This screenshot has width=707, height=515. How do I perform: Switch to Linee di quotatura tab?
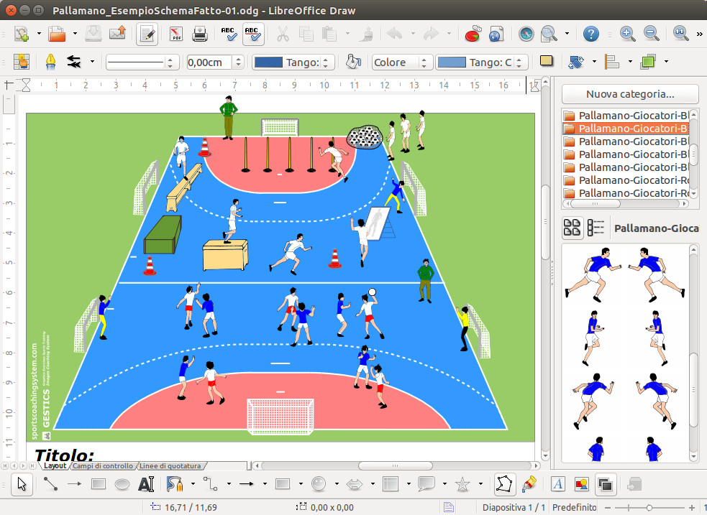point(171,466)
